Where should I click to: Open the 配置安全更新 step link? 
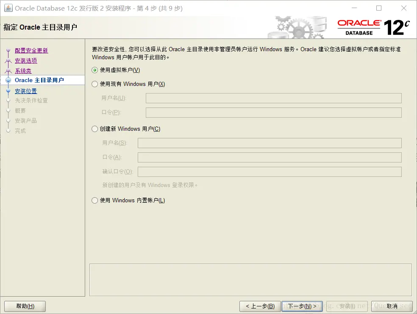coord(31,50)
